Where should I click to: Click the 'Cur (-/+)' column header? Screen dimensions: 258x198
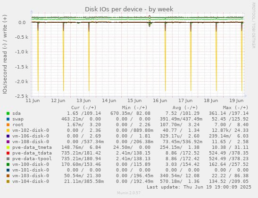pyautogui.click(x=84, y=108)
